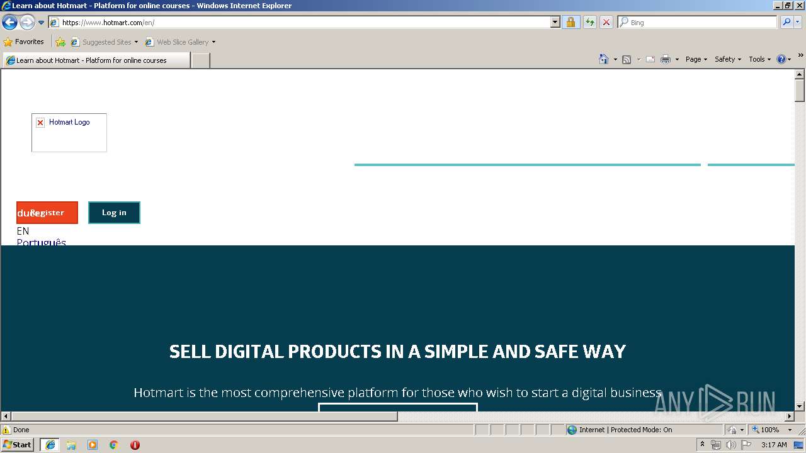Open the Favorites star button
The height and width of the screenshot is (453, 806).
pyautogui.click(x=24, y=42)
